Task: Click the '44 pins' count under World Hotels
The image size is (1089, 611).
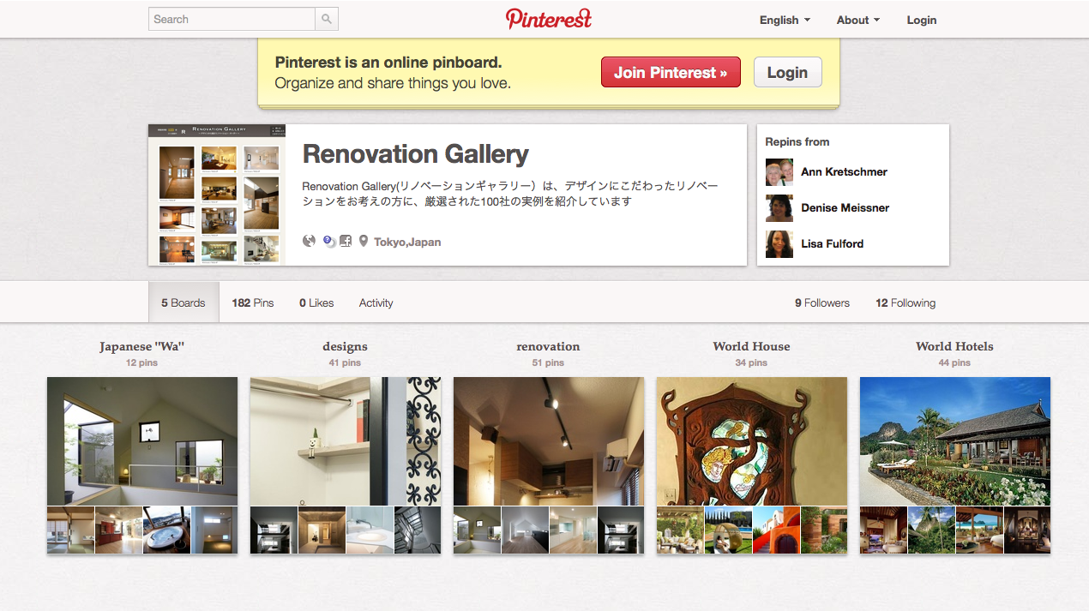Action: (x=954, y=363)
